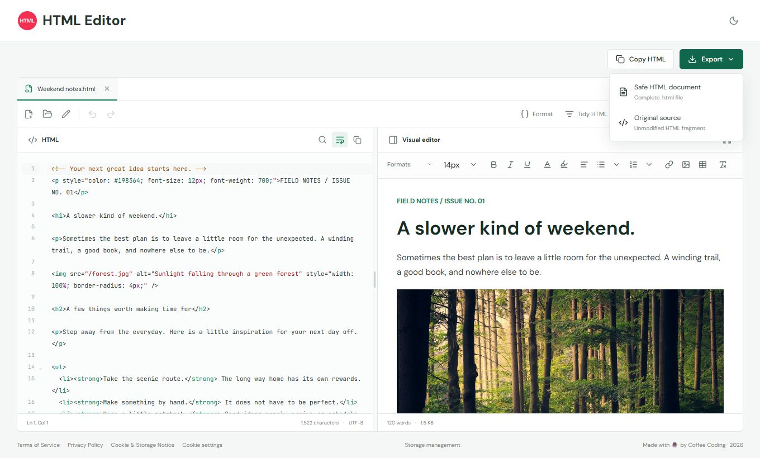Open the Terms of Service link
Viewport: 760px width, 458px height.
point(38,445)
